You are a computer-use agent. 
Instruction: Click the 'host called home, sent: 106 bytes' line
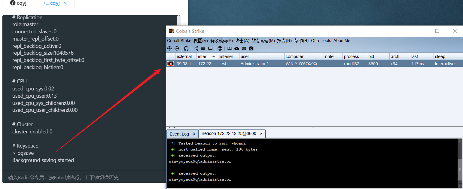point(213,149)
